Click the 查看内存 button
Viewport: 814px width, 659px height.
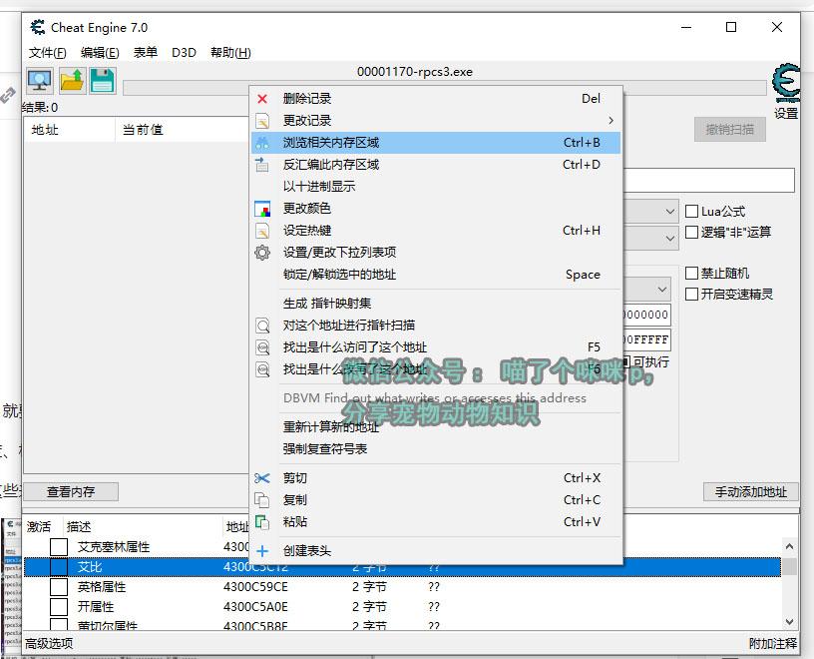click(71, 491)
